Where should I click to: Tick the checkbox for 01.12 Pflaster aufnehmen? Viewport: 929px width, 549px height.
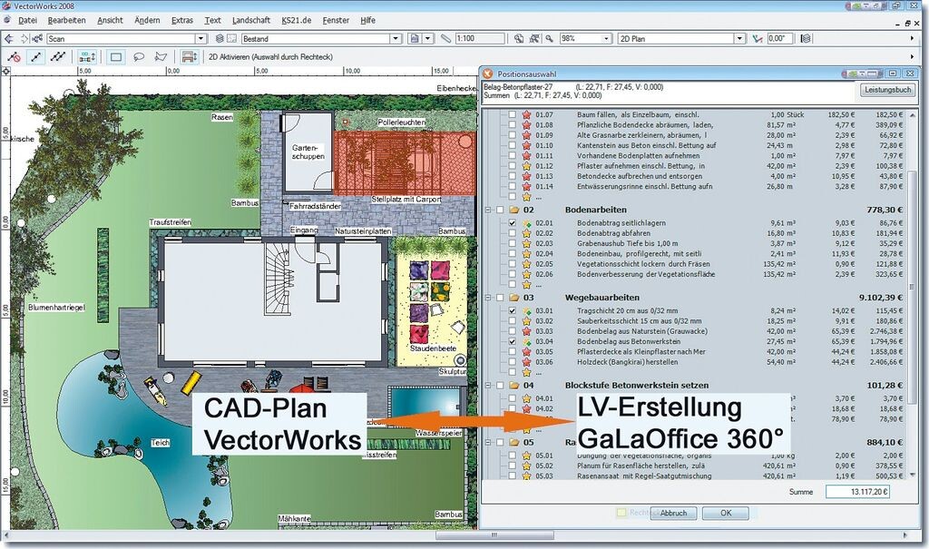(513, 166)
